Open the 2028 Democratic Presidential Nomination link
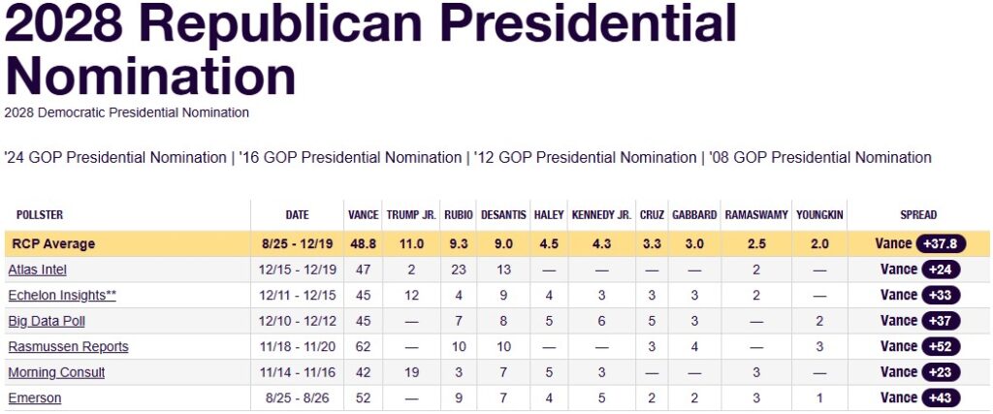 [x=126, y=112]
